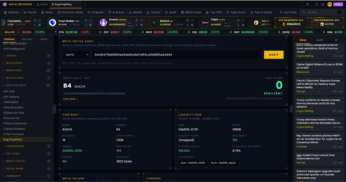This screenshot has width=346, height=182.
Task: Open Stablecoin Flow in the sidebar
Action: (x=14, y=113)
